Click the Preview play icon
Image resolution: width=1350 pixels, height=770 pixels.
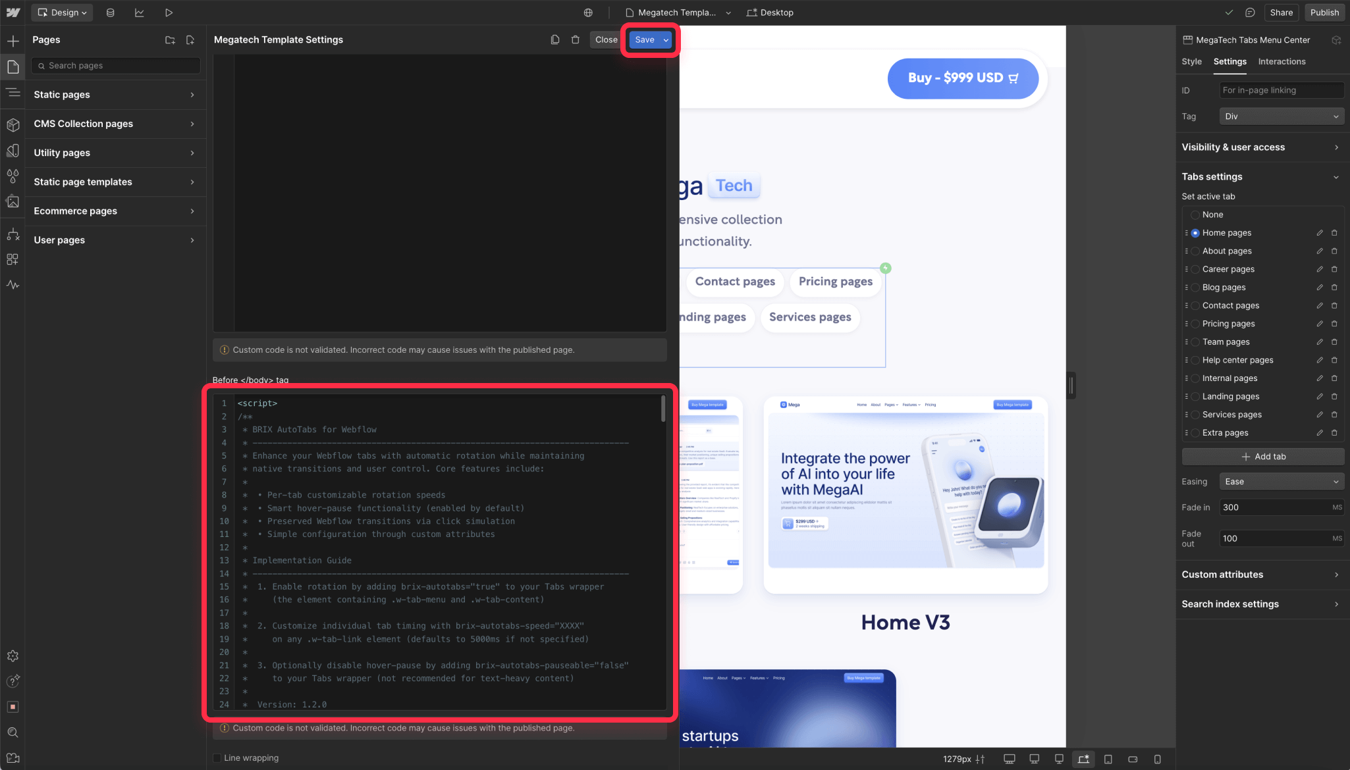[x=169, y=13]
